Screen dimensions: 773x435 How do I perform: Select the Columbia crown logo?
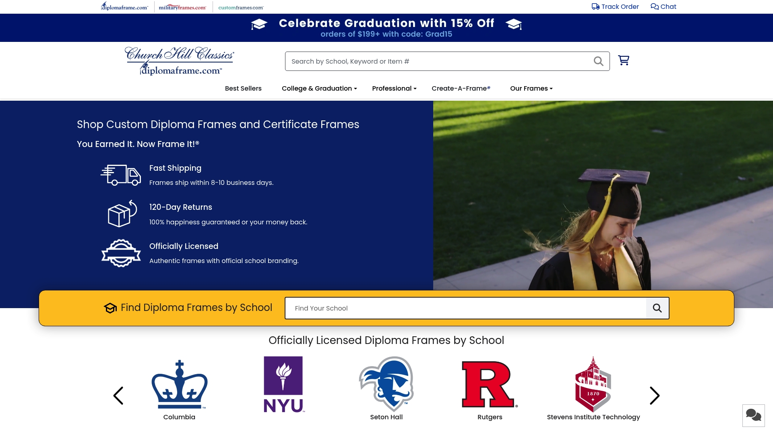click(179, 384)
